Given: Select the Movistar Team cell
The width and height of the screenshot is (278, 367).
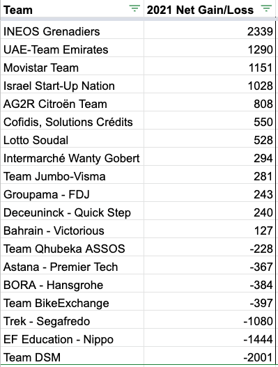Looking at the screenshot, I should click(x=72, y=68).
